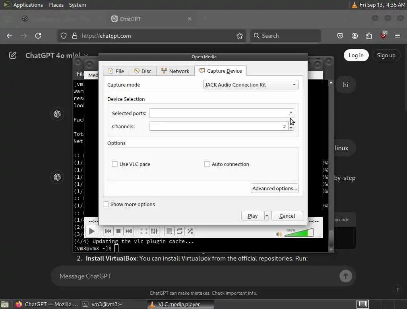The height and width of the screenshot is (309, 407).
Task: Click the Message ChatGPT input box
Action: tap(197, 276)
